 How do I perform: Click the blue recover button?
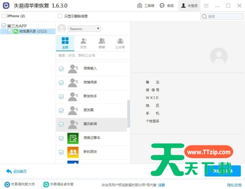pyautogui.click(x=223, y=171)
